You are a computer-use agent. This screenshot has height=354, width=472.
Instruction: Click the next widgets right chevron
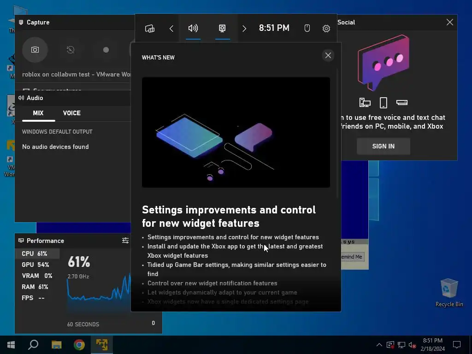click(x=244, y=29)
